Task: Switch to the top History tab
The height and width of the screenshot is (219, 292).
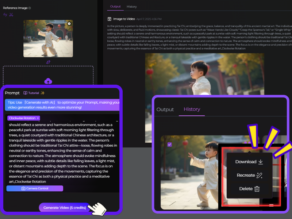Action: [131, 7]
